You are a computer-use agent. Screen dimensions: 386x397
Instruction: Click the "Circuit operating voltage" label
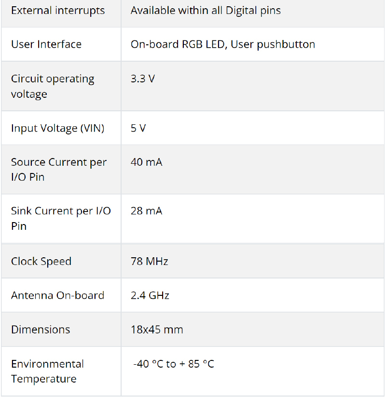coord(53,86)
